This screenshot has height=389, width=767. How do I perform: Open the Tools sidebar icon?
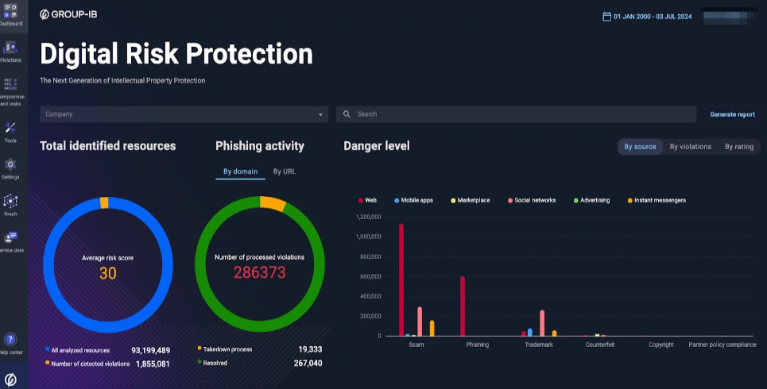click(10, 128)
